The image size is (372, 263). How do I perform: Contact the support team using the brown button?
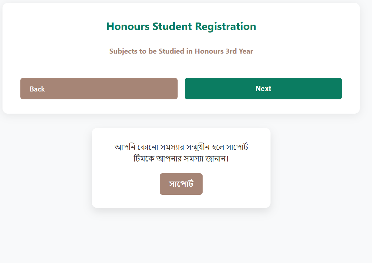pyautogui.click(x=181, y=184)
